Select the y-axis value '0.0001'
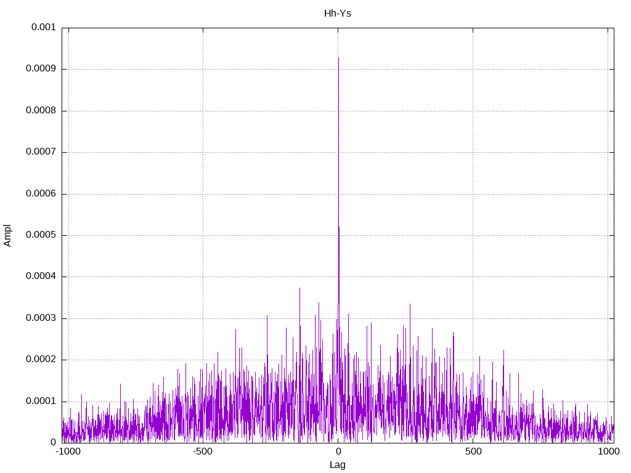The height and width of the screenshot is (473, 631). [41, 401]
